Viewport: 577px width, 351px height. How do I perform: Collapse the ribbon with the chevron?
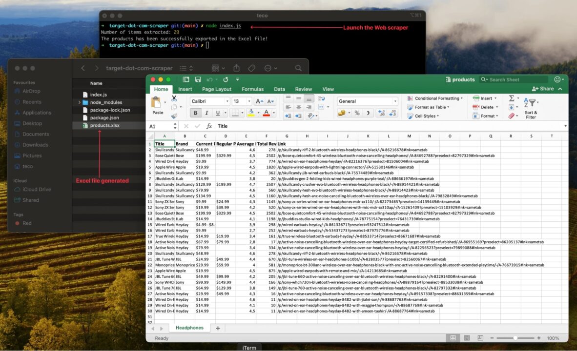[560, 89]
